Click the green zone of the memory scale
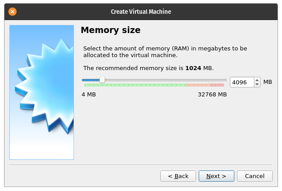This screenshot has width=282, height=191. [135, 85]
